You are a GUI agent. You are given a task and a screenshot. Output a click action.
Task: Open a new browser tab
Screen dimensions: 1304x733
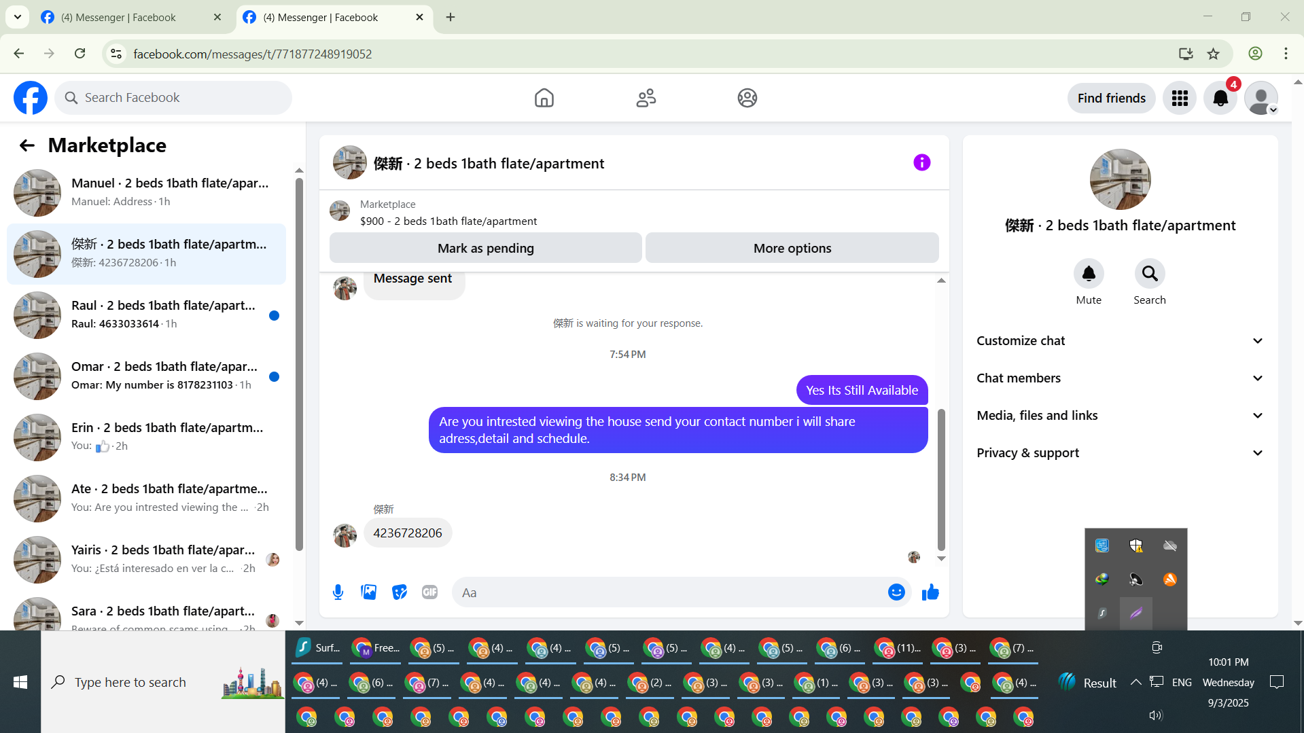point(451,17)
